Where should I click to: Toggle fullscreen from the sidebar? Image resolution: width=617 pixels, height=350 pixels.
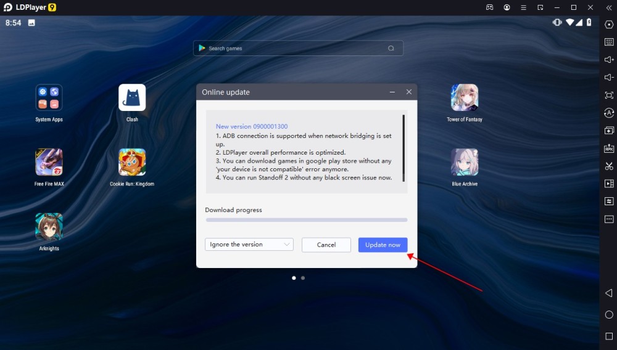click(x=609, y=95)
